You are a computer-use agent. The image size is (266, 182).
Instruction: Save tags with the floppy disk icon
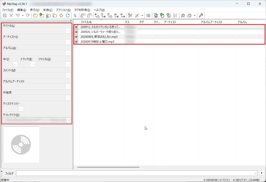point(5,16)
